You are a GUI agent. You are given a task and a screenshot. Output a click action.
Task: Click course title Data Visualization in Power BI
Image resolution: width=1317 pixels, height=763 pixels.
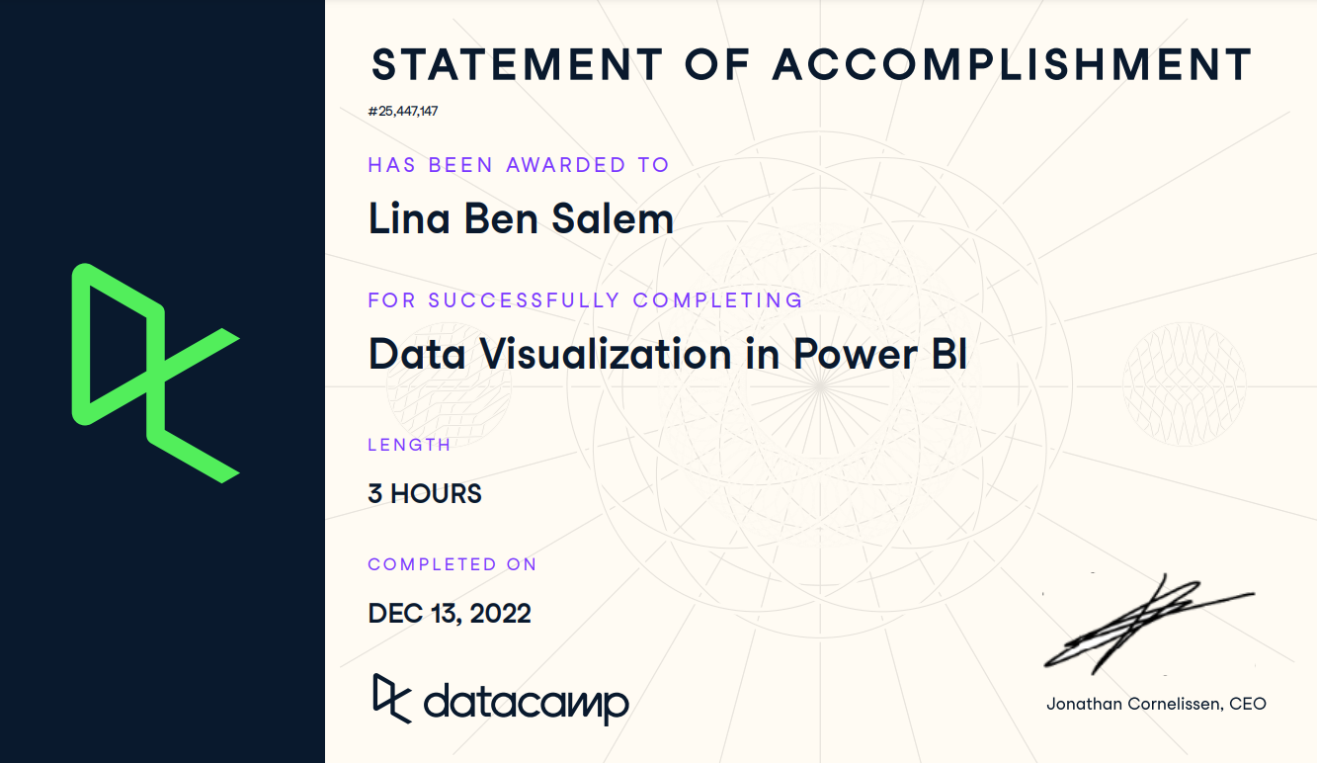click(x=668, y=354)
